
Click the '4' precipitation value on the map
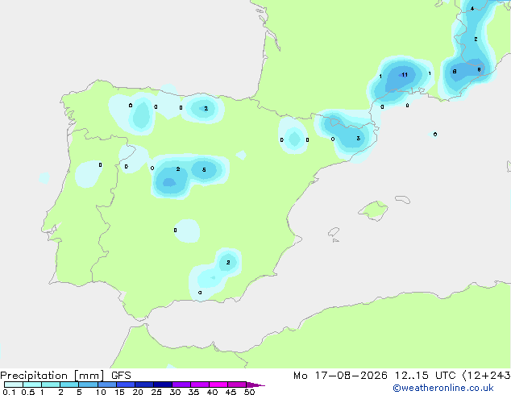click(x=472, y=9)
